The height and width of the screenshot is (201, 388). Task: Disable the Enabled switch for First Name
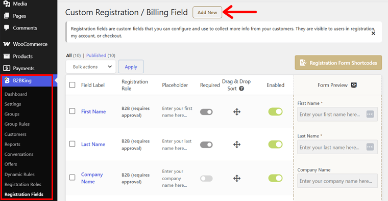click(275, 112)
